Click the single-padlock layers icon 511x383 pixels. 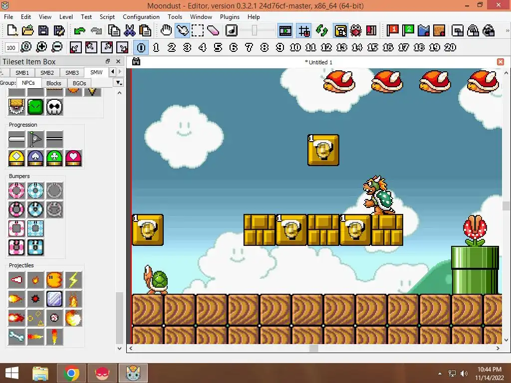coord(473,30)
